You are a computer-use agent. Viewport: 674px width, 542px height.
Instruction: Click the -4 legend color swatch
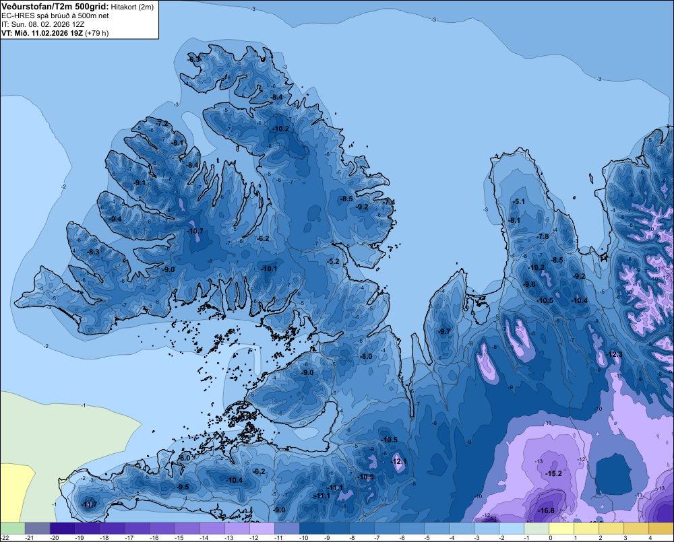(461, 528)
